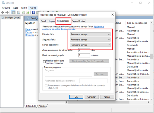The width and height of the screenshot is (154, 113).
Task: Click the Pausar service link
Action: tap(29, 32)
